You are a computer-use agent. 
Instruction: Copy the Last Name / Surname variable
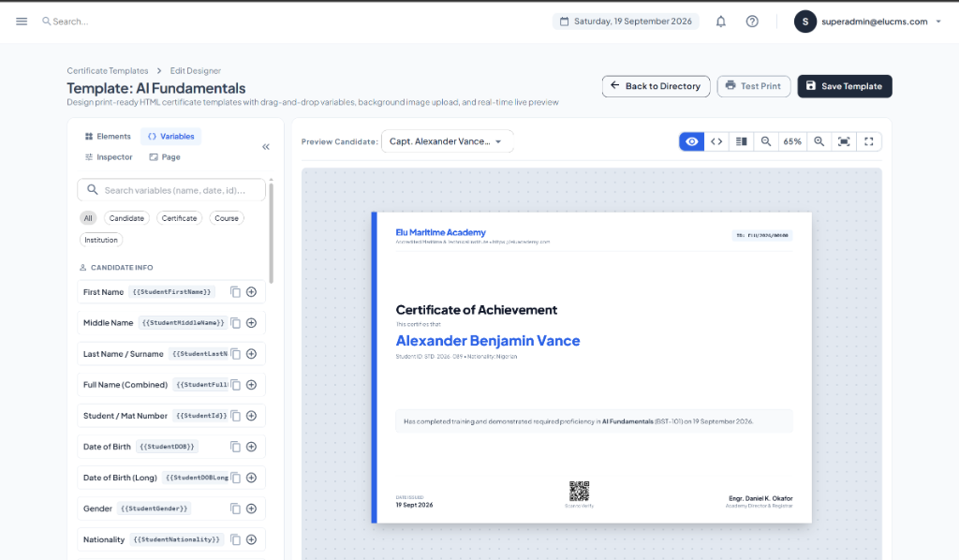(235, 354)
